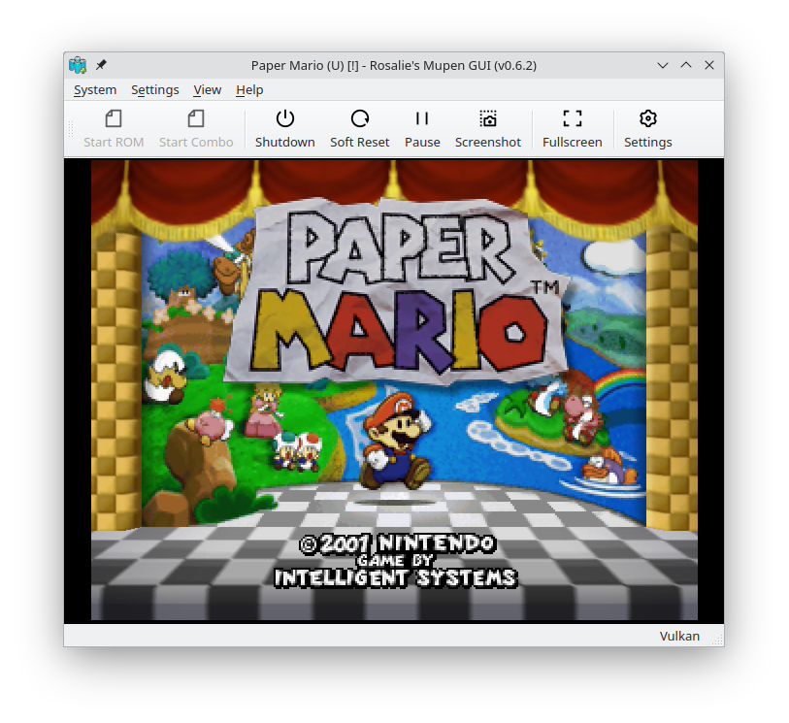Open the View menu
Image resolution: width=789 pixels, height=723 pixels.
pos(208,90)
